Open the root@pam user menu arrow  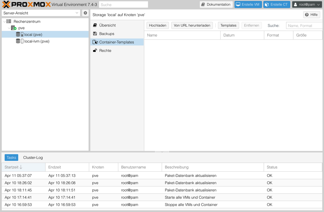(x=318, y=5)
